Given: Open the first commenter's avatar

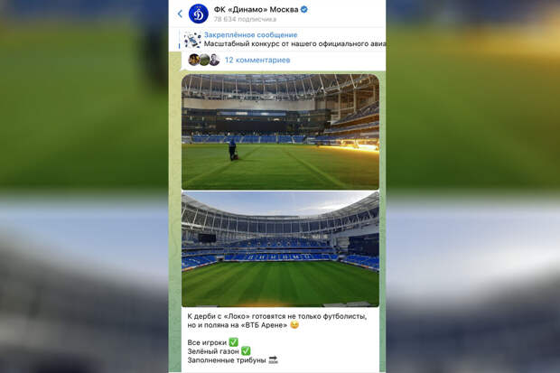Looking at the screenshot, I should coord(194,60).
